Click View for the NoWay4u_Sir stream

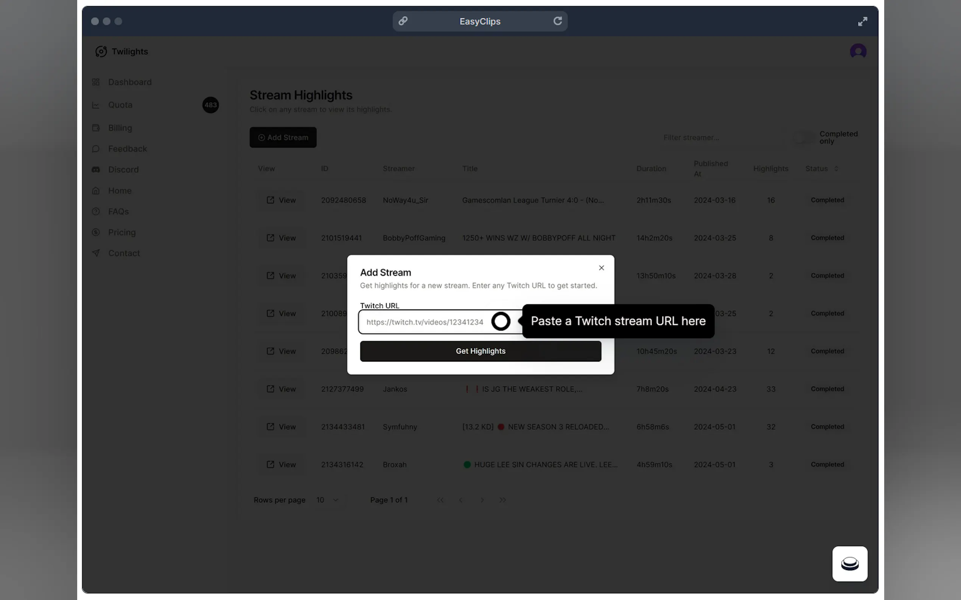(x=281, y=200)
